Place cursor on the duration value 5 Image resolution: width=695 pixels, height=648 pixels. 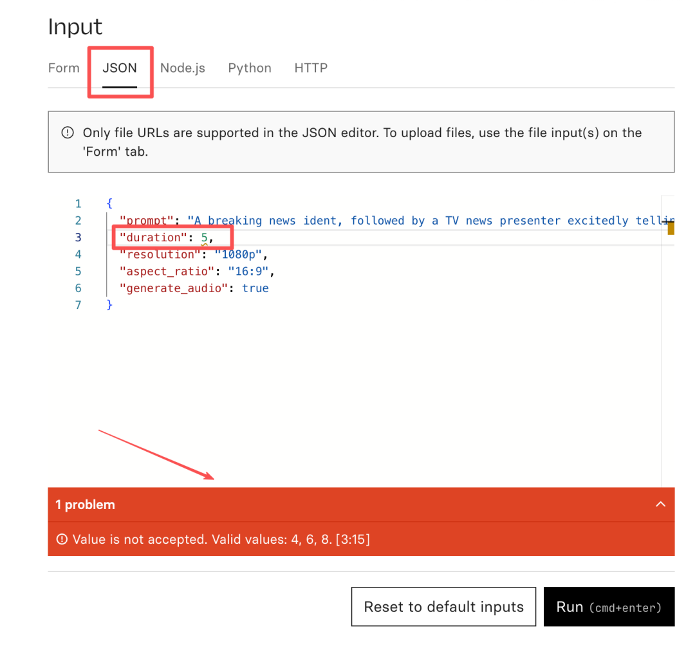[205, 238]
